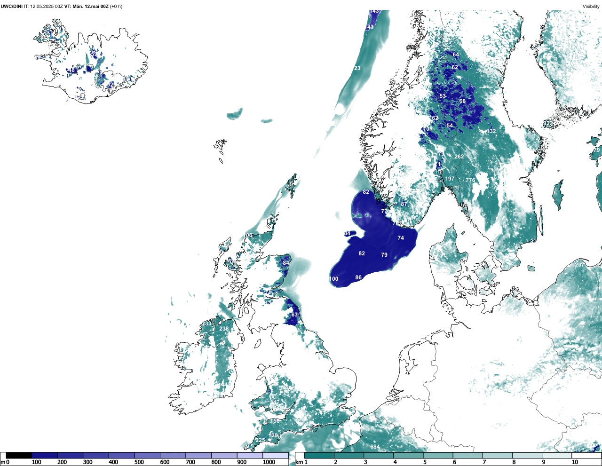Click visibility value '53' on the map
The image size is (602, 466).
coord(443,96)
